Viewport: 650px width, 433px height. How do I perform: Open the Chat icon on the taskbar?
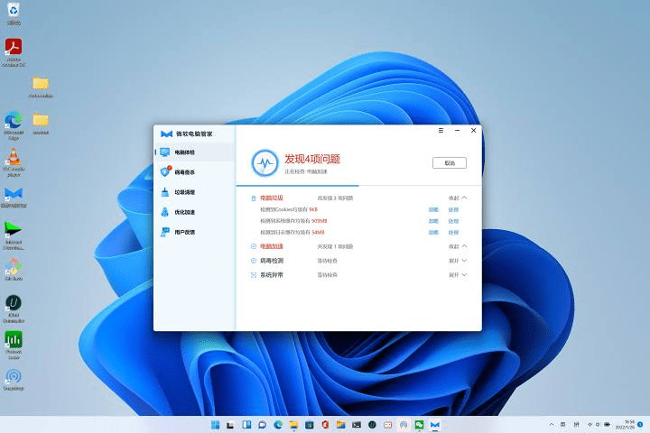click(263, 425)
